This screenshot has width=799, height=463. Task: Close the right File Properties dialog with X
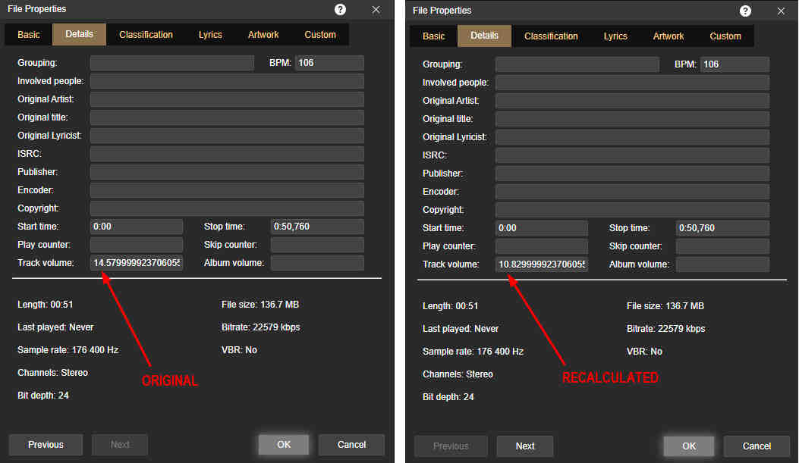[x=781, y=11]
